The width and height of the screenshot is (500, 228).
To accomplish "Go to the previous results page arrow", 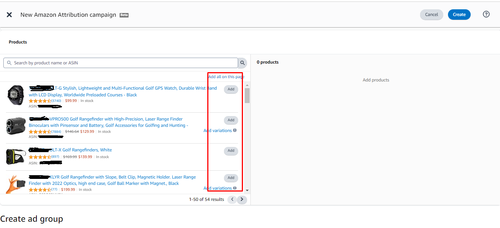I will pos(232,199).
